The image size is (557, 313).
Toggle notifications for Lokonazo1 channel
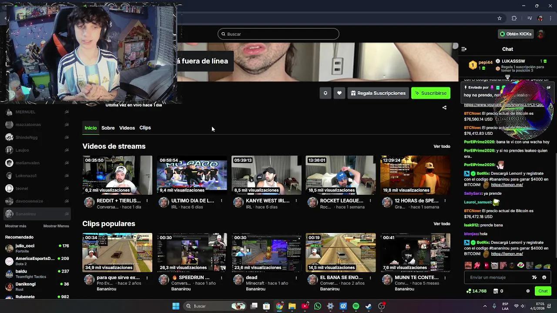(67, 176)
